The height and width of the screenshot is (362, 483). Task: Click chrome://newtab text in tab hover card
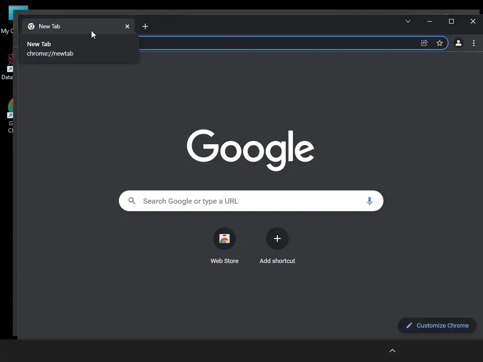50,54
